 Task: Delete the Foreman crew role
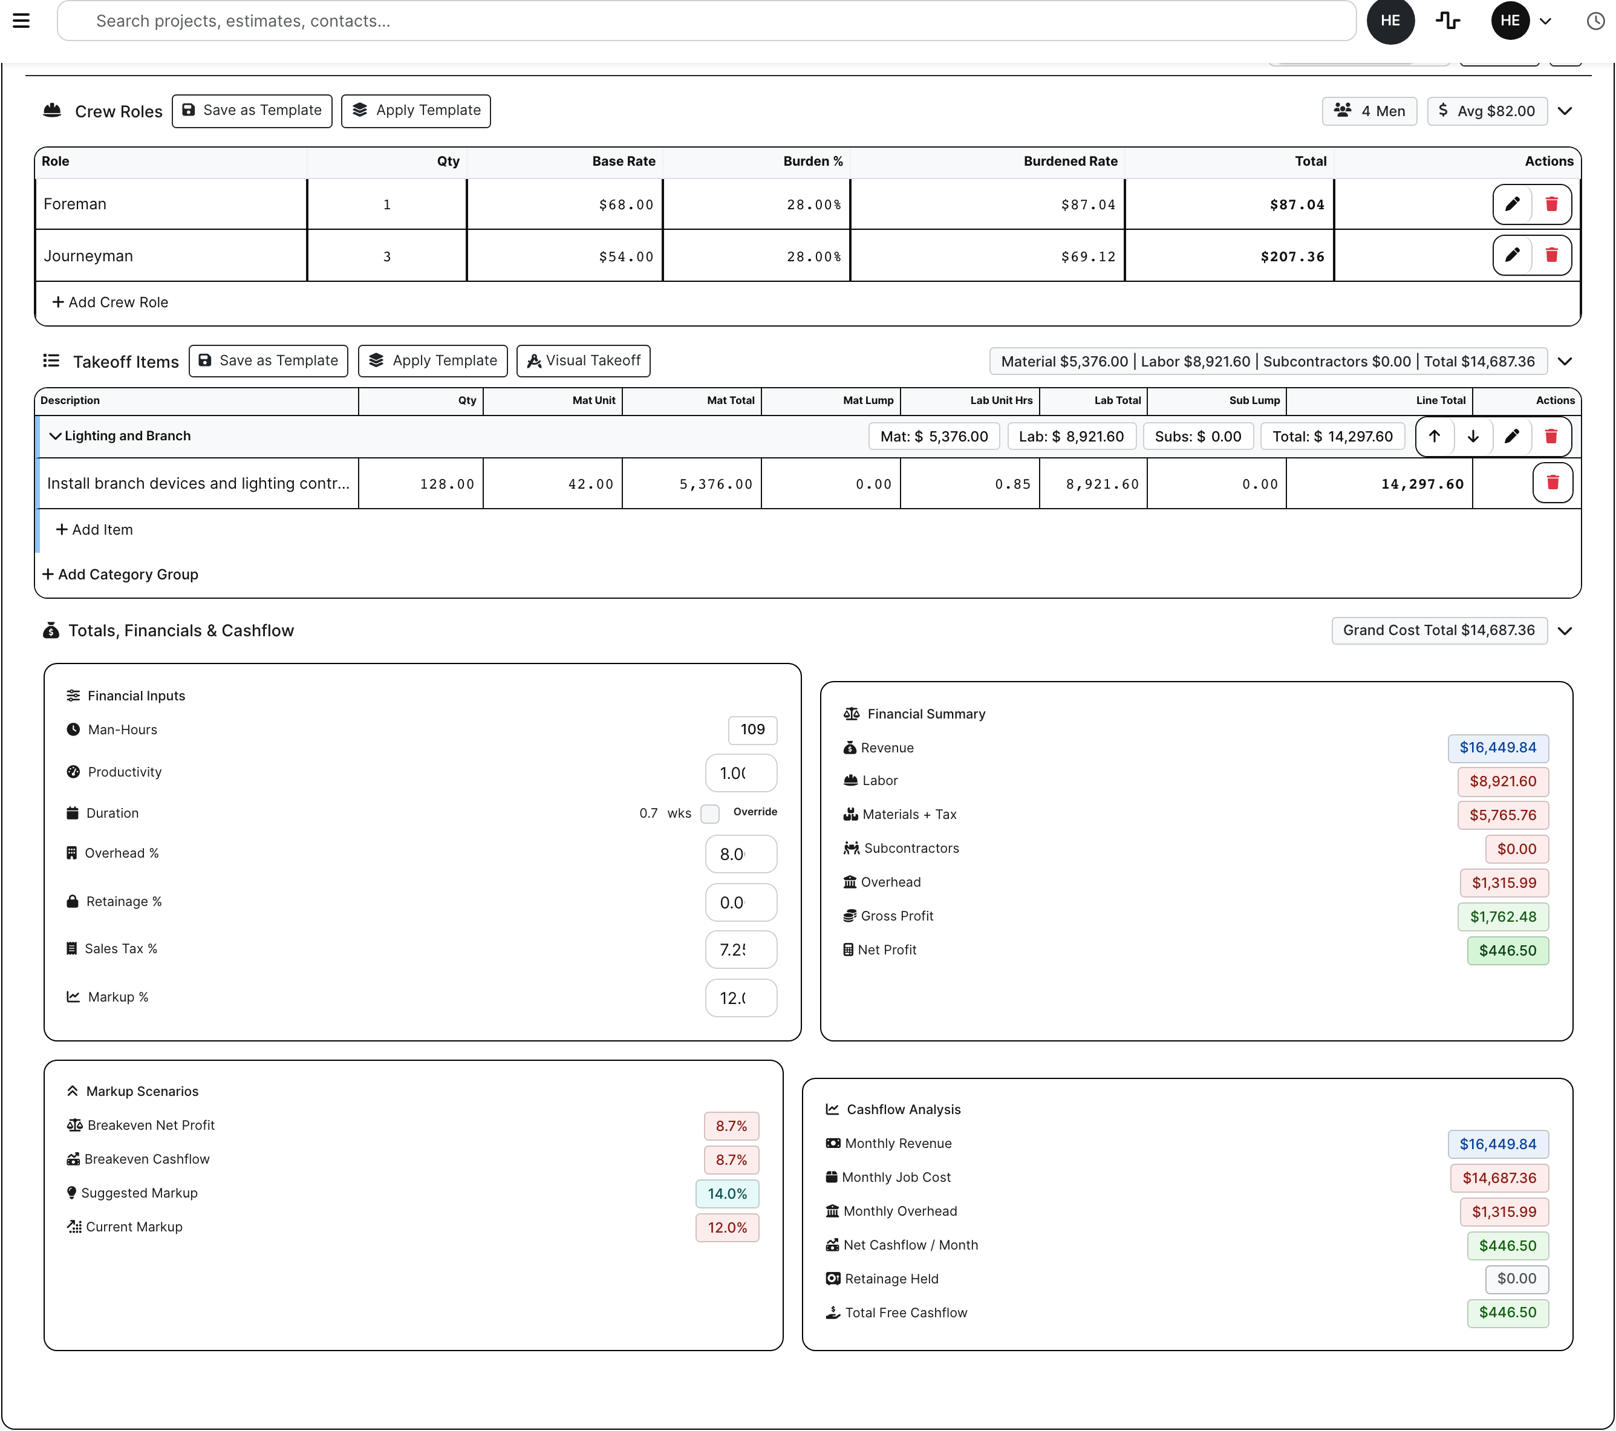(x=1551, y=204)
